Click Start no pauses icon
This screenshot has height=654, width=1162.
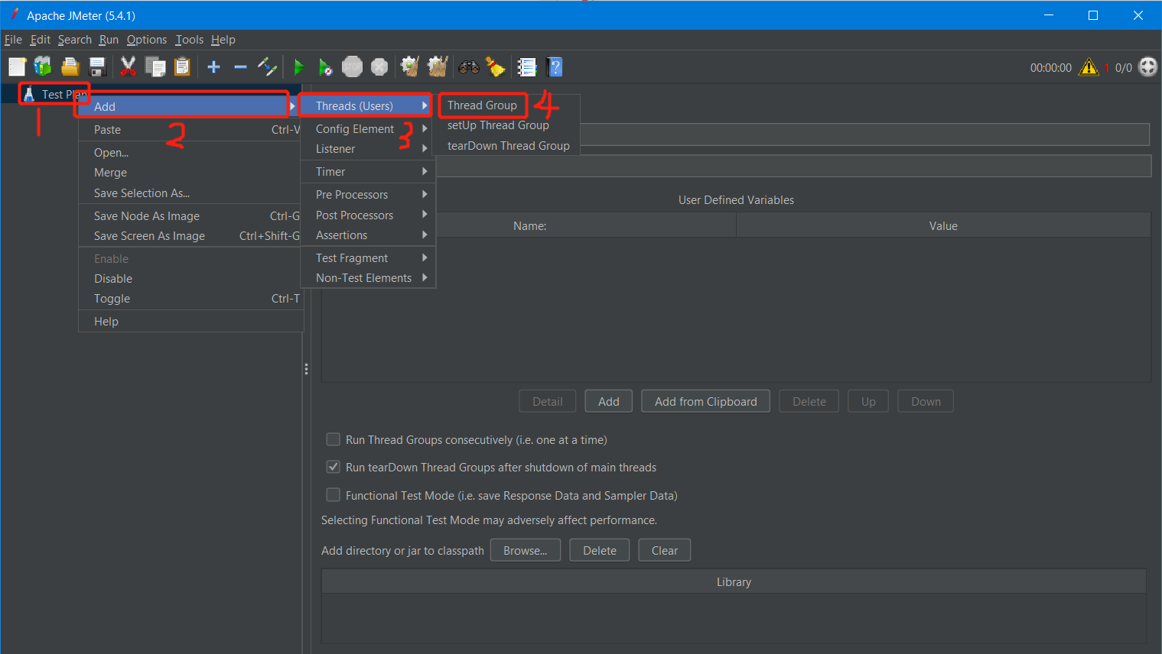(325, 67)
